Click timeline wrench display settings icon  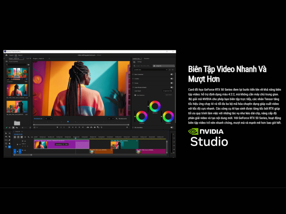(x=29, y=137)
